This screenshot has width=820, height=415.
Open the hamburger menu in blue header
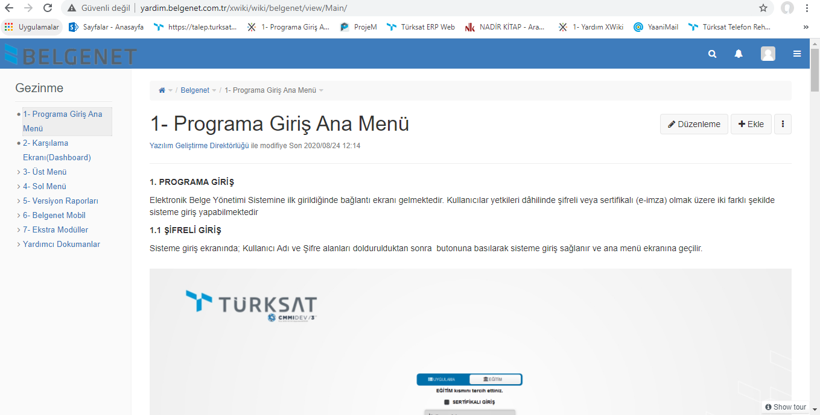[x=797, y=54]
